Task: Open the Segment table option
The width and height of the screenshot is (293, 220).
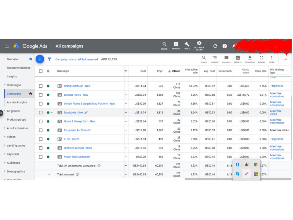Action: (214, 59)
